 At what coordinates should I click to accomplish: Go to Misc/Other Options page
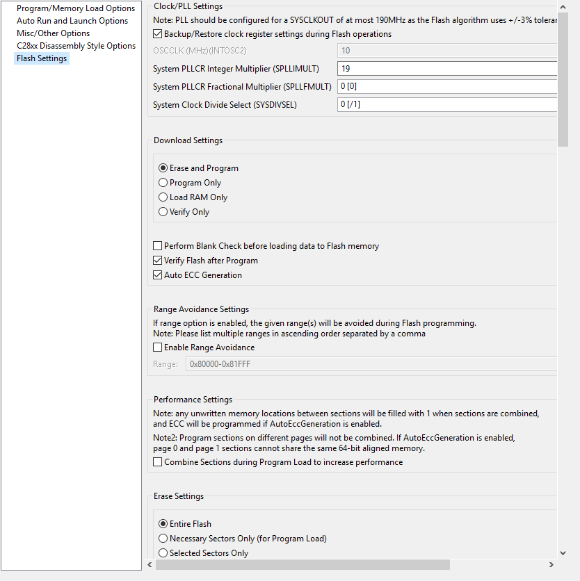tap(53, 33)
